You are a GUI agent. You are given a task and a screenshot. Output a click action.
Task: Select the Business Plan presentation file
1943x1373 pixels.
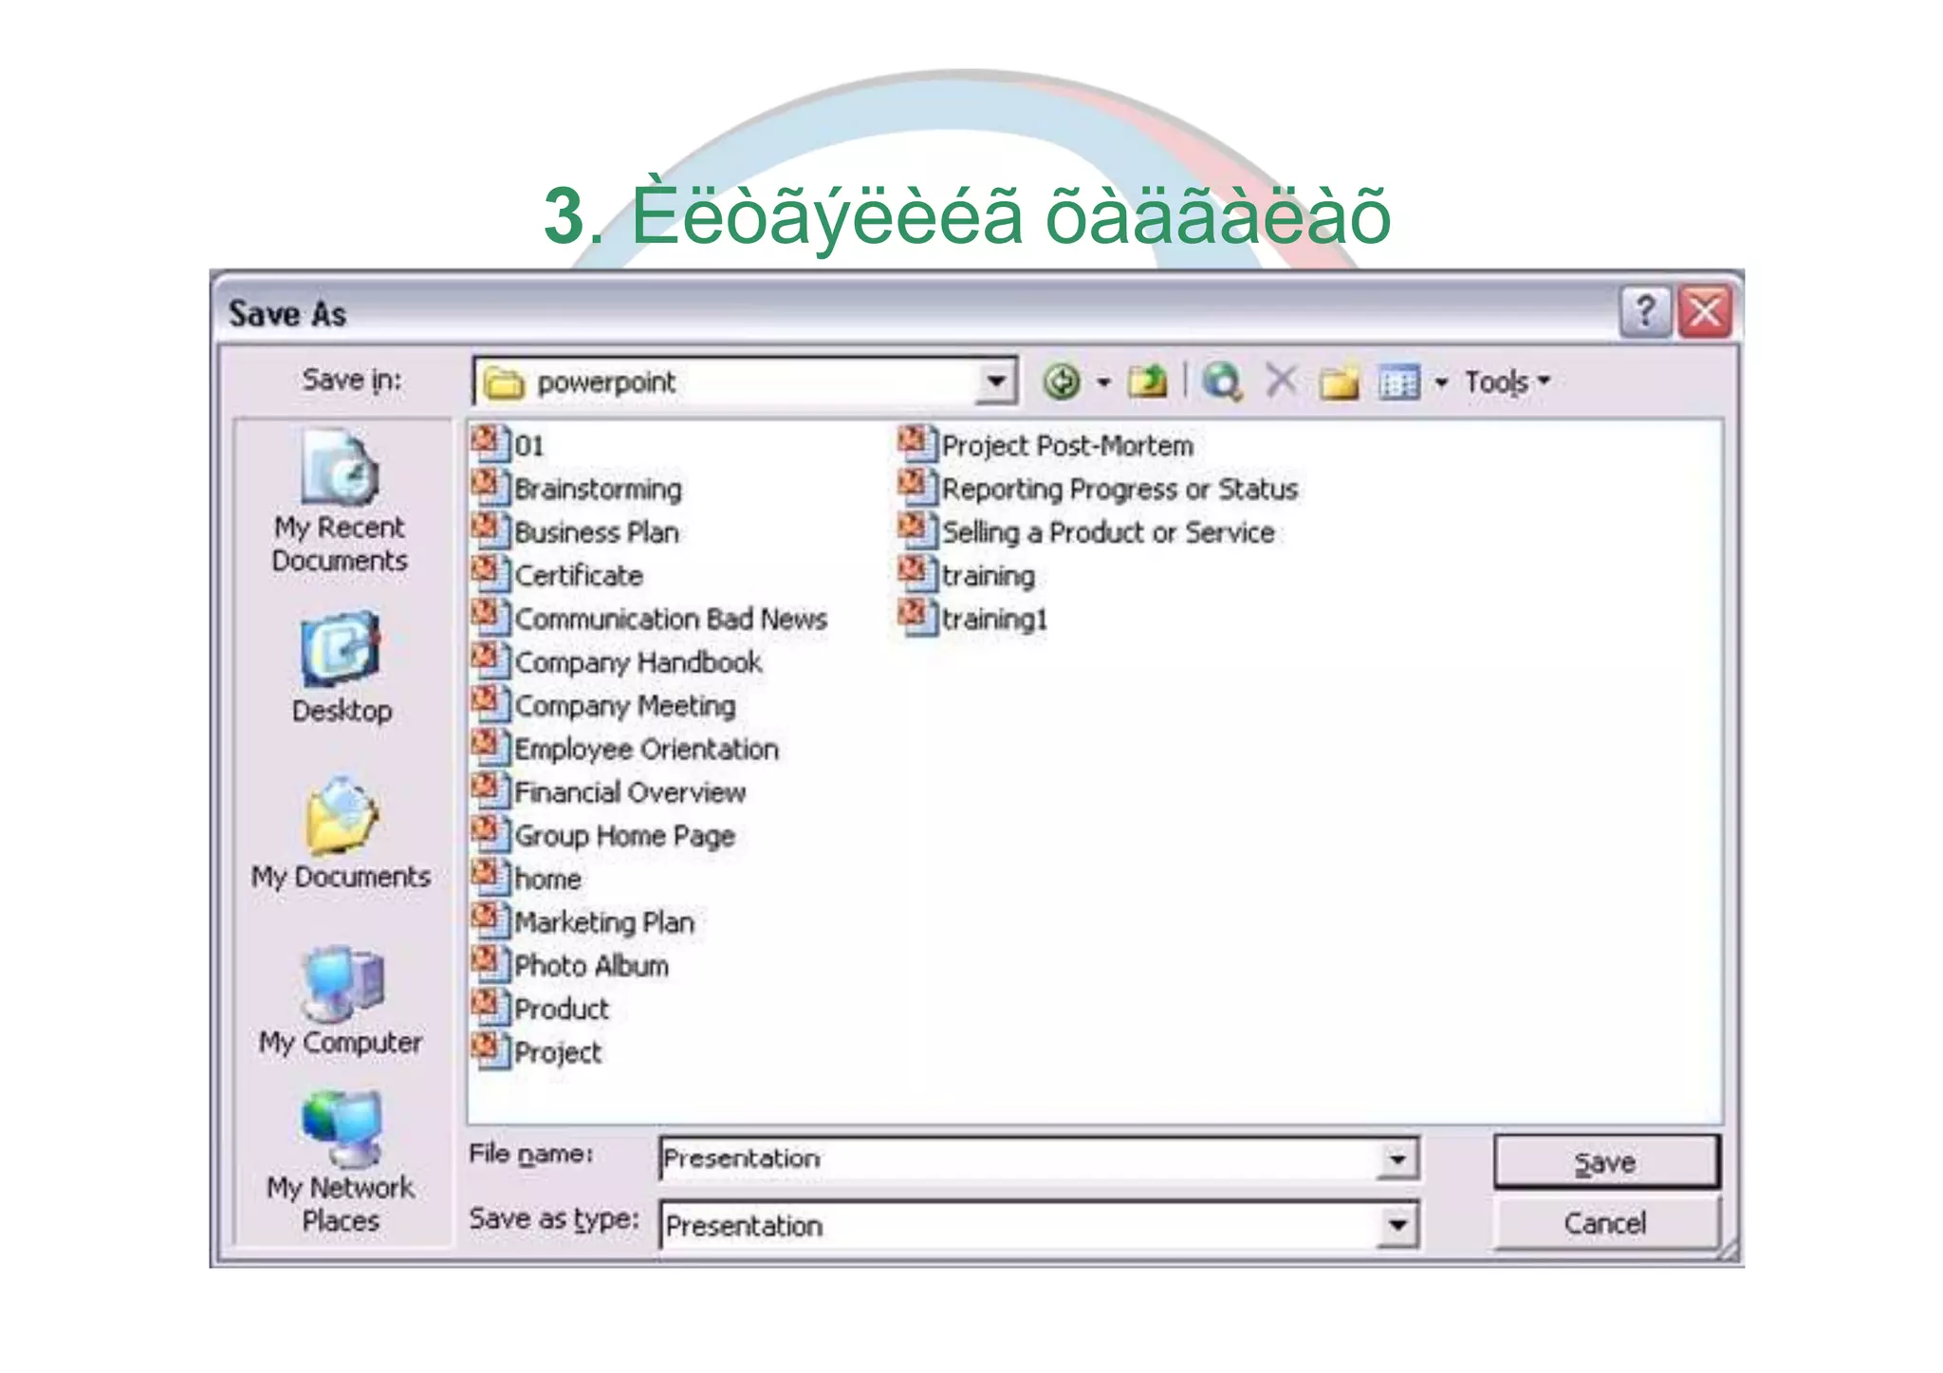tap(596, 532)
